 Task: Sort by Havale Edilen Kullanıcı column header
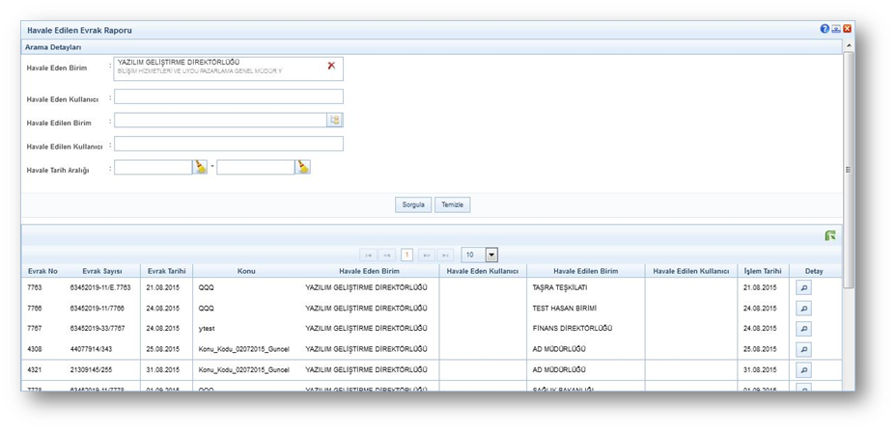[x=691, y=271]
